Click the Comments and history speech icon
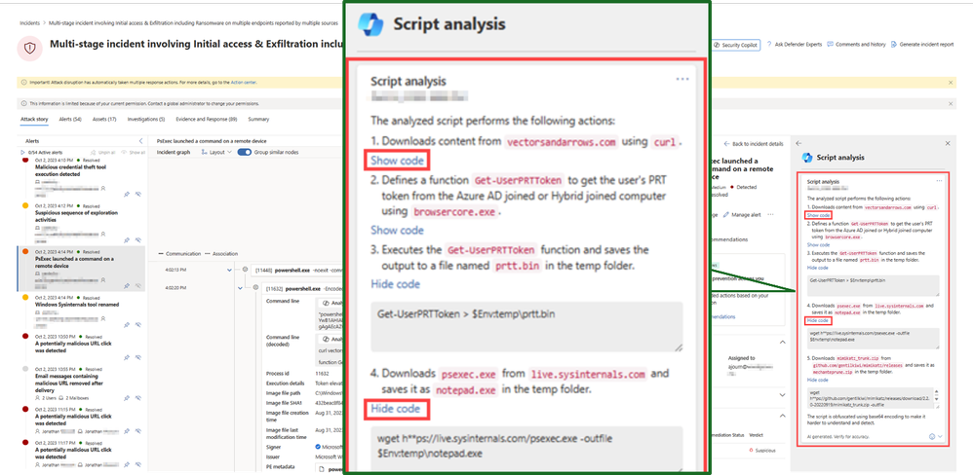This screenshot has width=973, height=475. [x=832, y=45]
